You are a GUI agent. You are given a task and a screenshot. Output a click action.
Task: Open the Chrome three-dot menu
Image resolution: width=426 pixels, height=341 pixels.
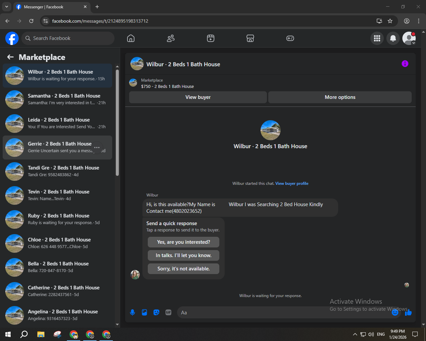tap(419, 21)
